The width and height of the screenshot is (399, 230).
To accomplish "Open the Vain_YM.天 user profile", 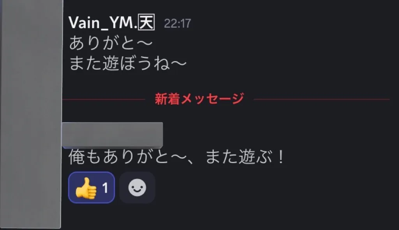I will pos(112,23).
